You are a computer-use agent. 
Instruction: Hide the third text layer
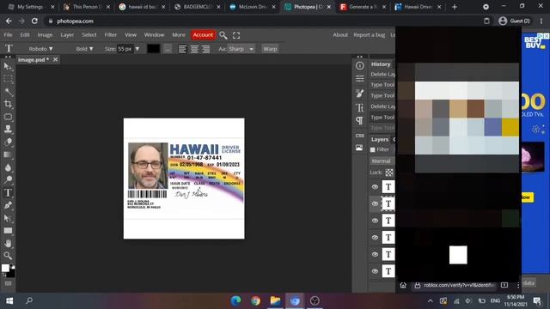[375, 221]
